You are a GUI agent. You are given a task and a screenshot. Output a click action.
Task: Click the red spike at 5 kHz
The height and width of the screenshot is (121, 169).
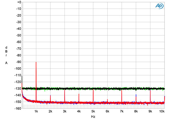point(93,96)
